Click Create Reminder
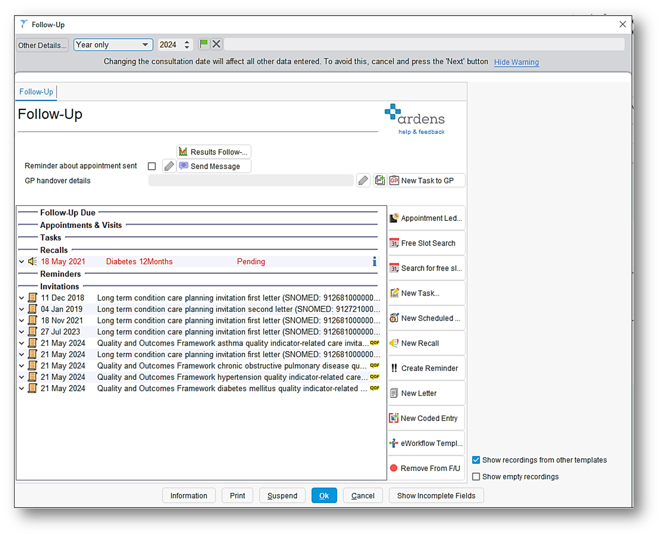The image size is (662, 537). [x=426, y=368]
